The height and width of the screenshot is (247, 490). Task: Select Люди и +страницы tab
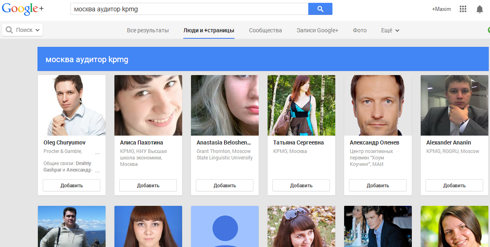tap(209, 30)
